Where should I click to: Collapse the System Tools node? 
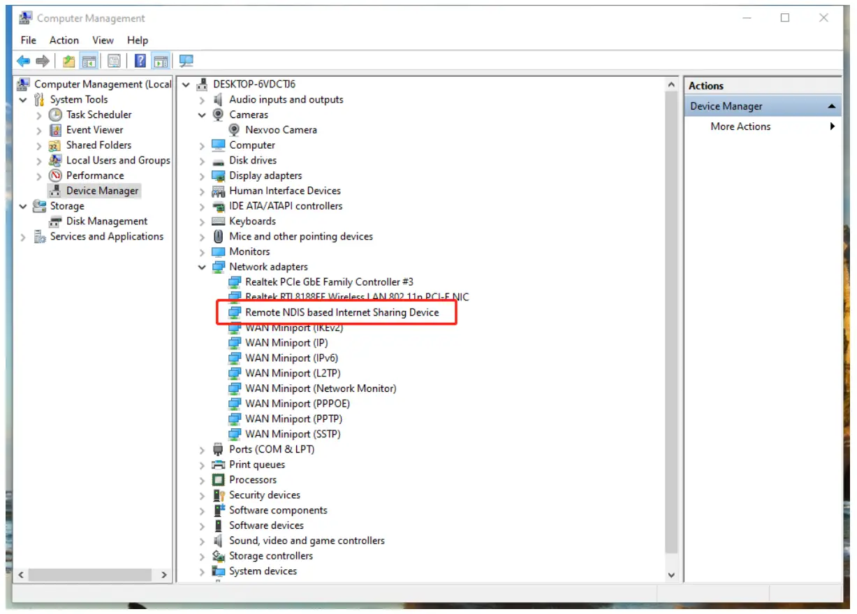(x=23, y=100)
